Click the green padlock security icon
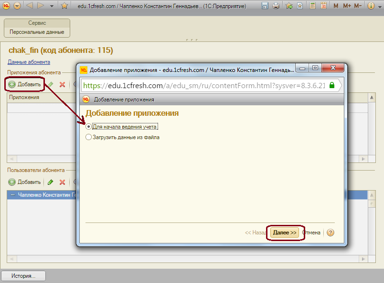Viewport: 384px width, 283px height. 332,85
